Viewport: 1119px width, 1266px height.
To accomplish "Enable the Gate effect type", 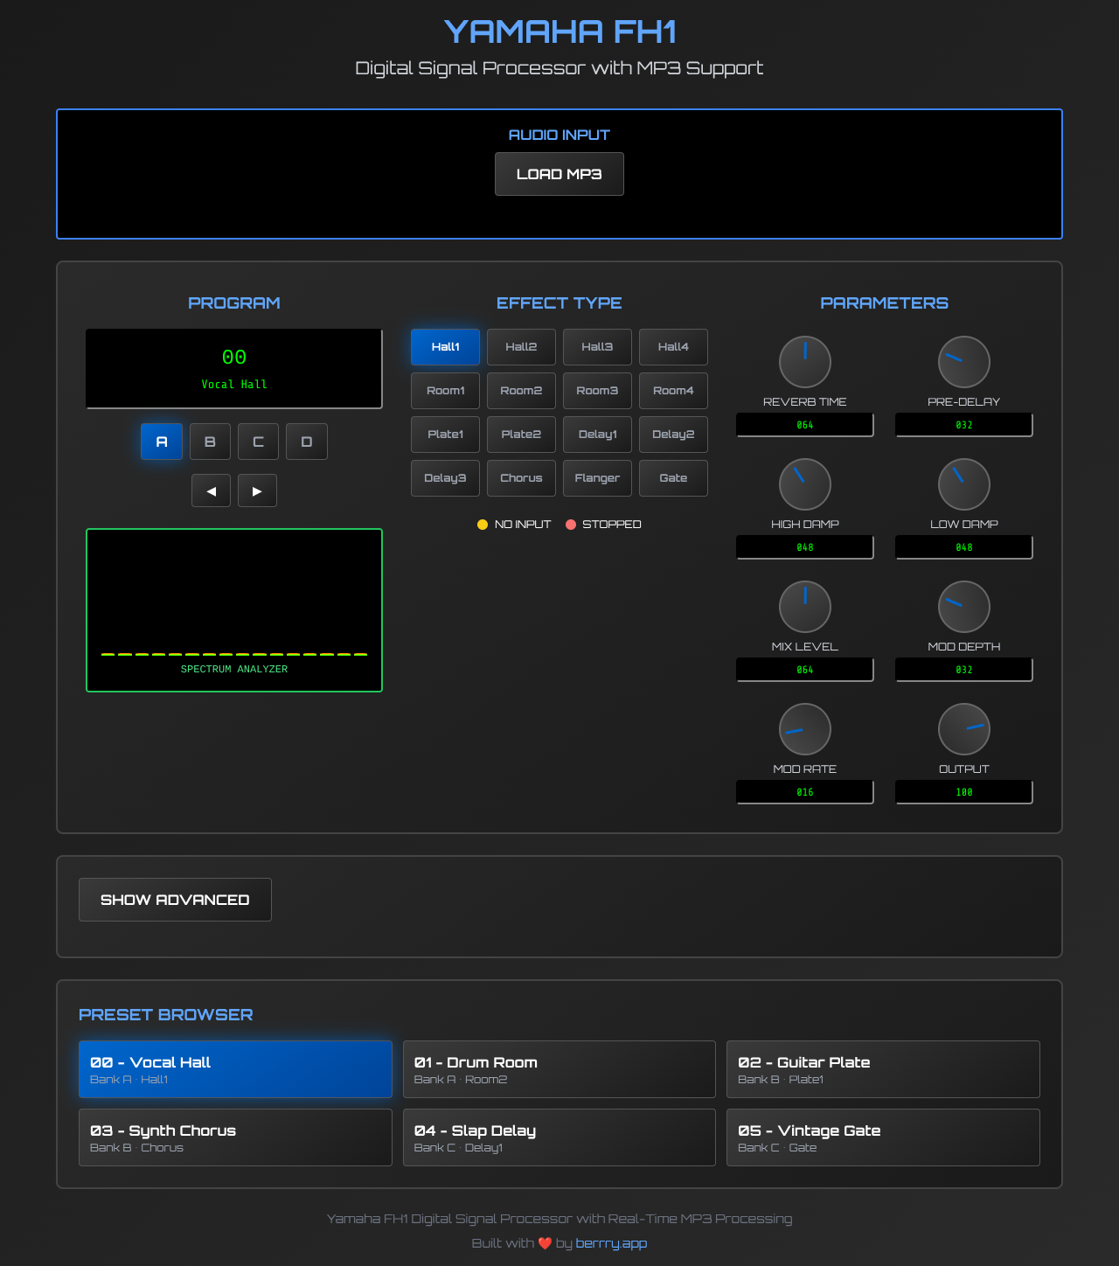I will [673, 477].
